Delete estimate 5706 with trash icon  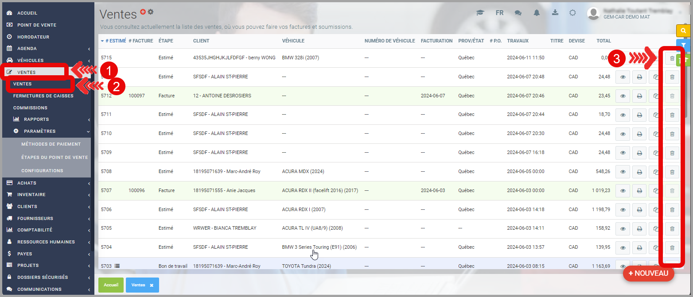[x=672, y=210]
